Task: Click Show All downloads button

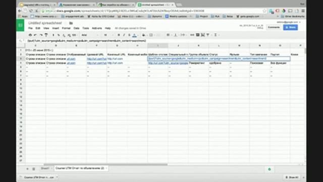Action: [x=292, y=177]
